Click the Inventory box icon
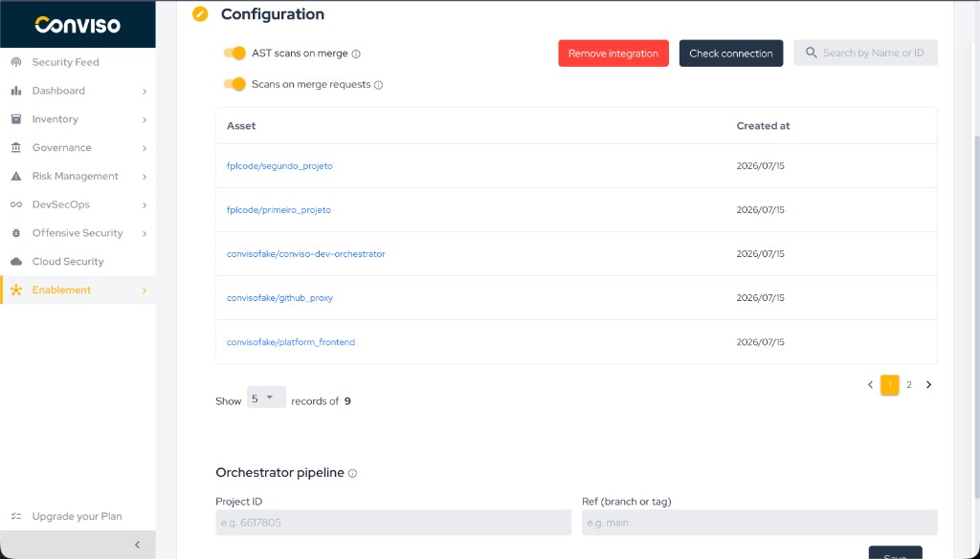The height and width of the screenshot is (559, 980). pyautogui.click(x=16, y=119)
